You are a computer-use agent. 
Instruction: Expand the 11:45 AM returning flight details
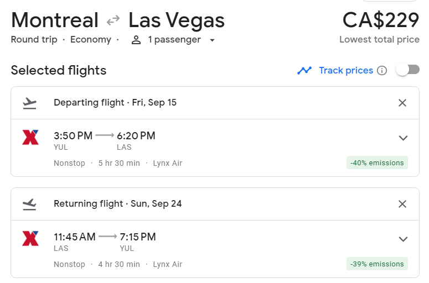[403, 239]
